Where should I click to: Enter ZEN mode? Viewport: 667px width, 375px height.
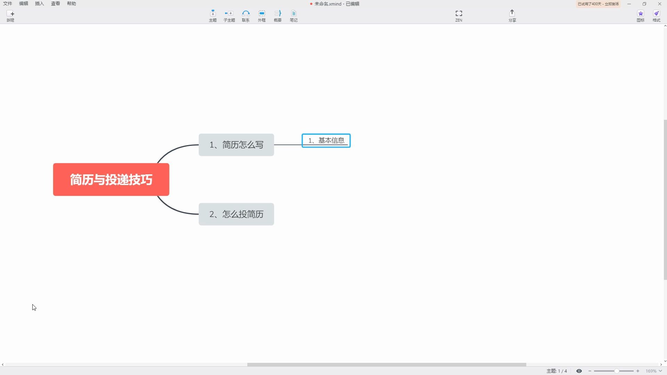tap(459, 16)
